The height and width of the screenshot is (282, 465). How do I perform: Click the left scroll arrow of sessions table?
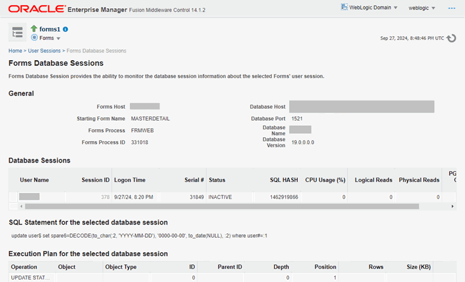[x=21, y=206]
